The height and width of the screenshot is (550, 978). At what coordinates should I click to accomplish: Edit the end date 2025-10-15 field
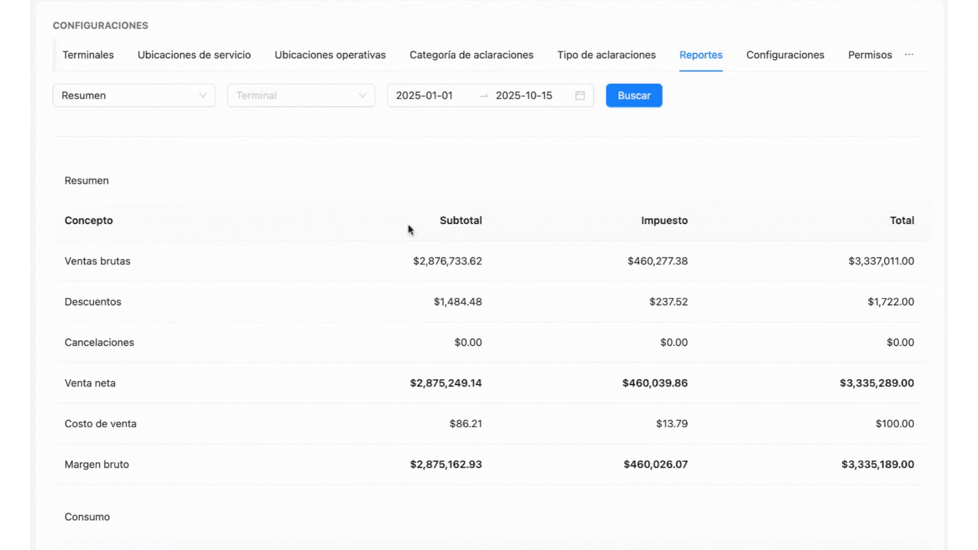[x=524, y=96]
